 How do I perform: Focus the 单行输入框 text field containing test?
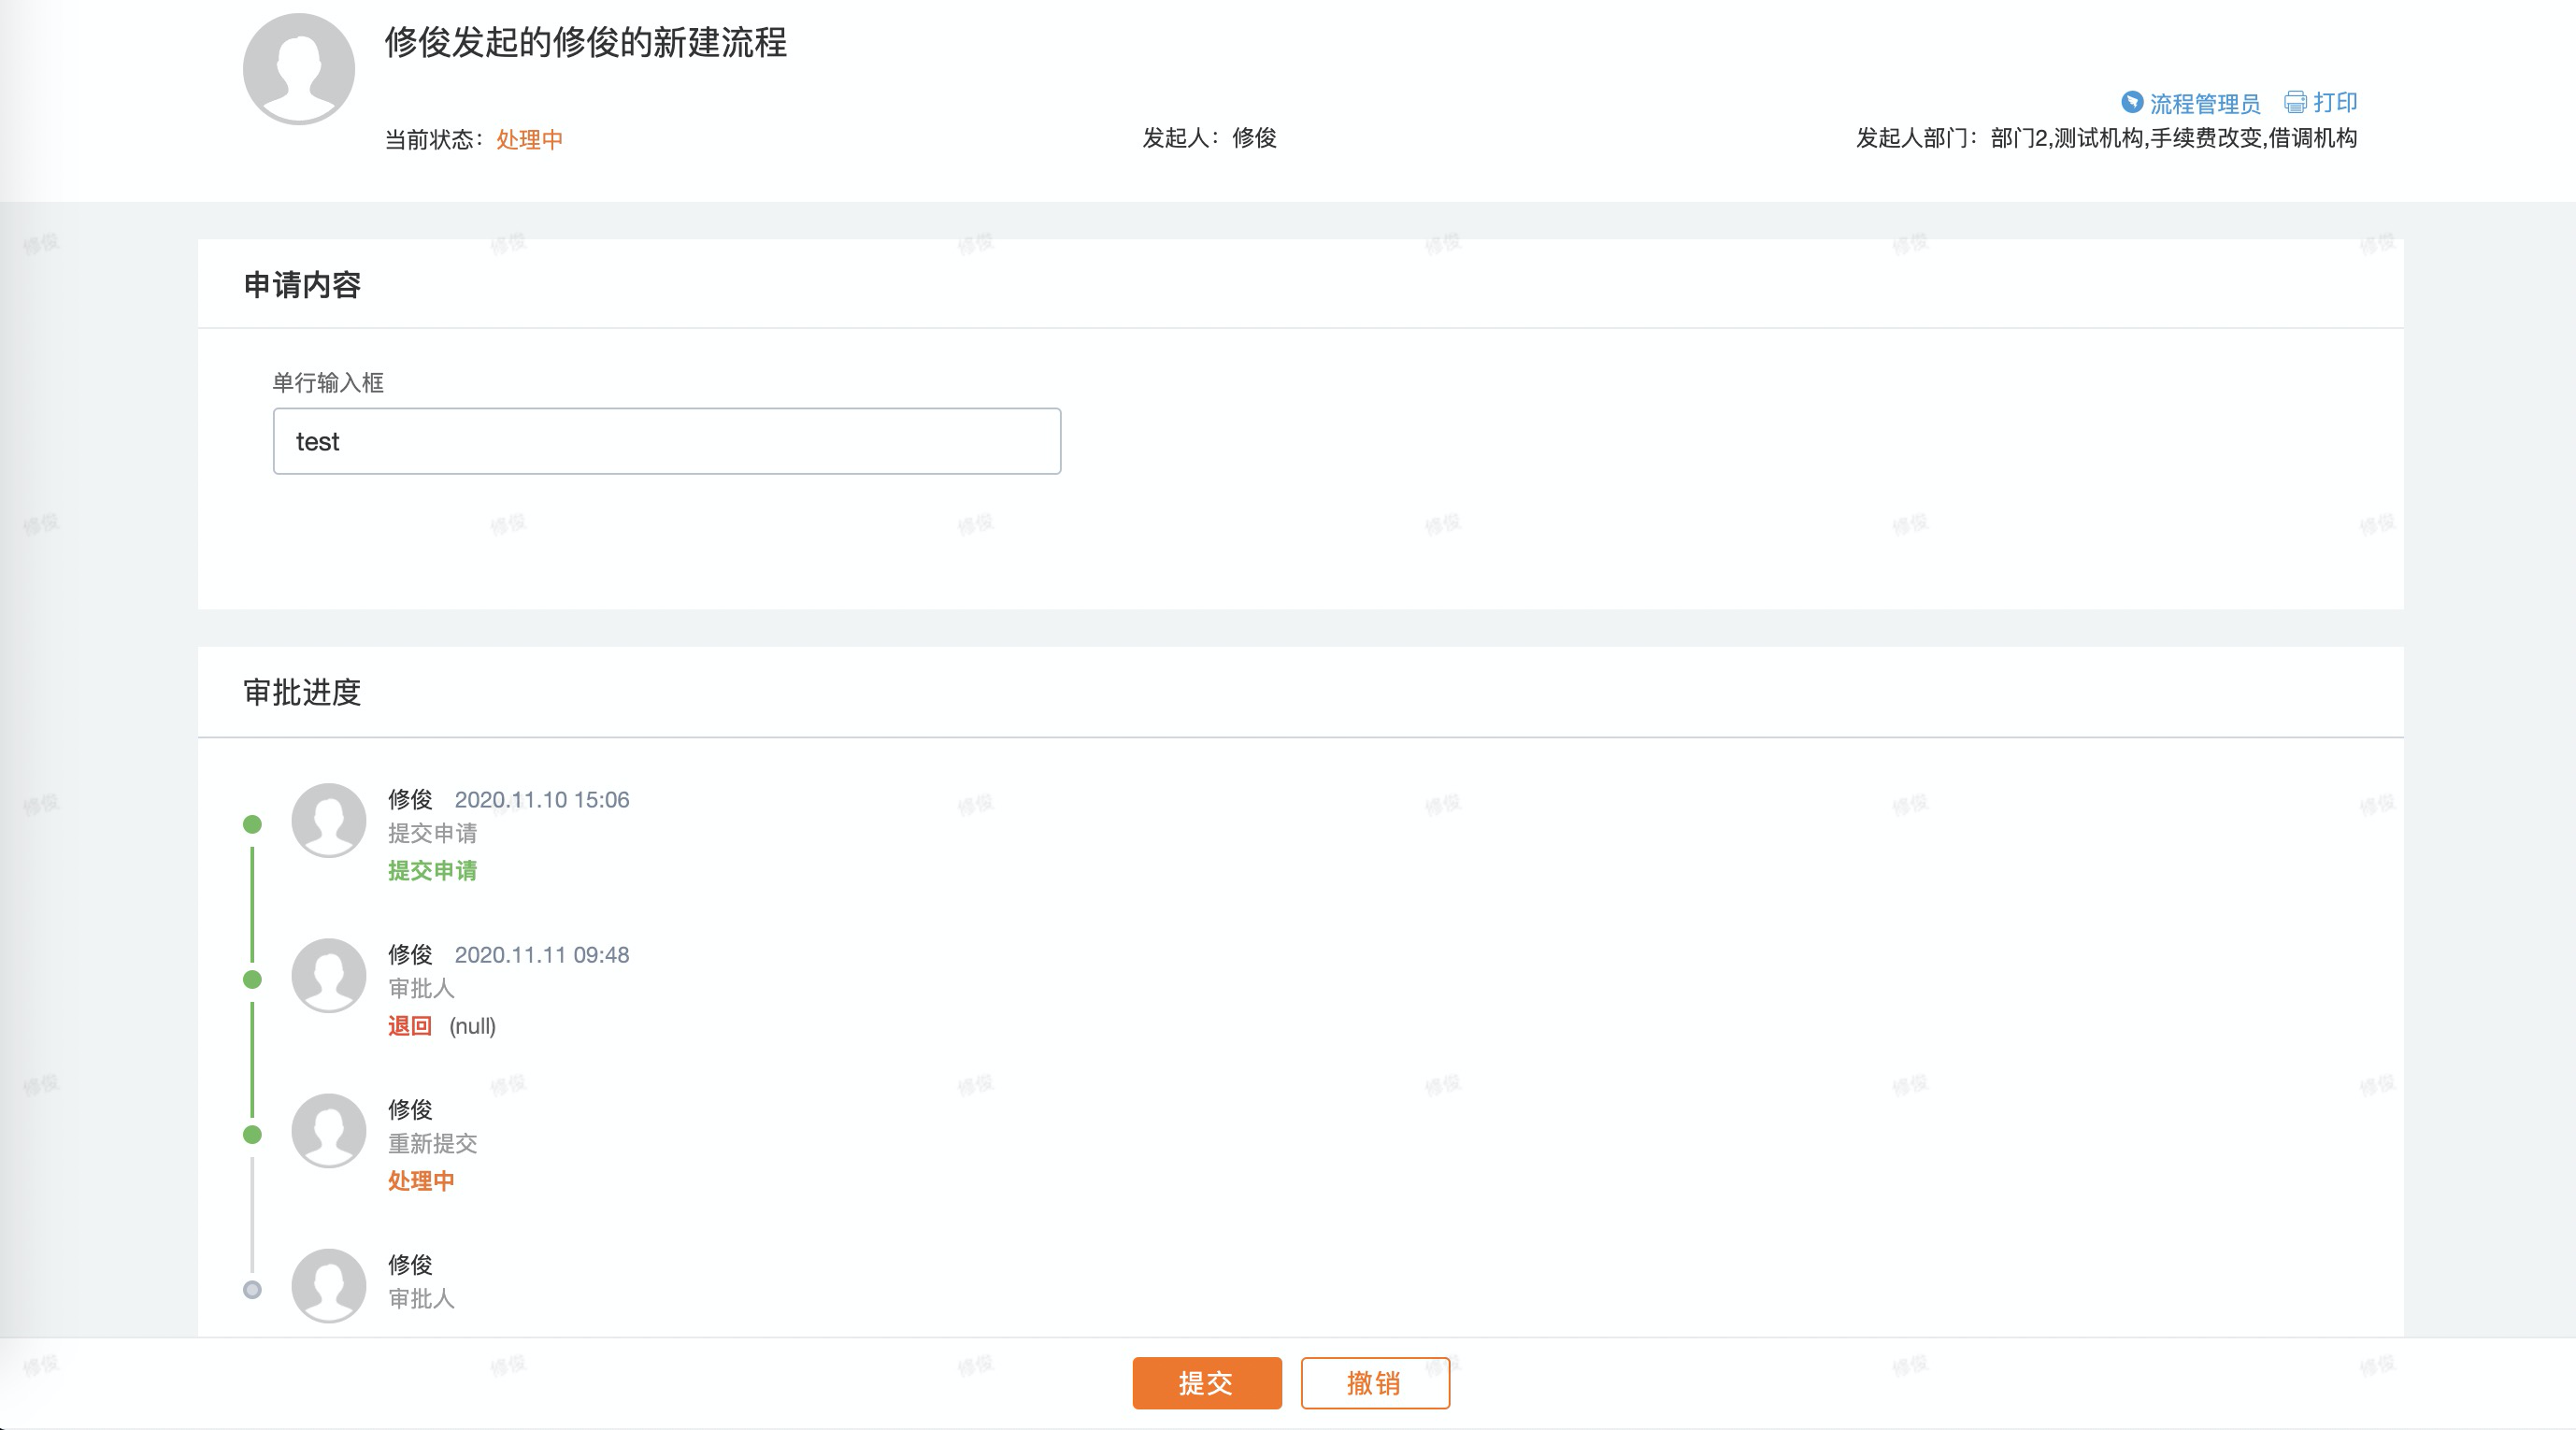(666, 441)
